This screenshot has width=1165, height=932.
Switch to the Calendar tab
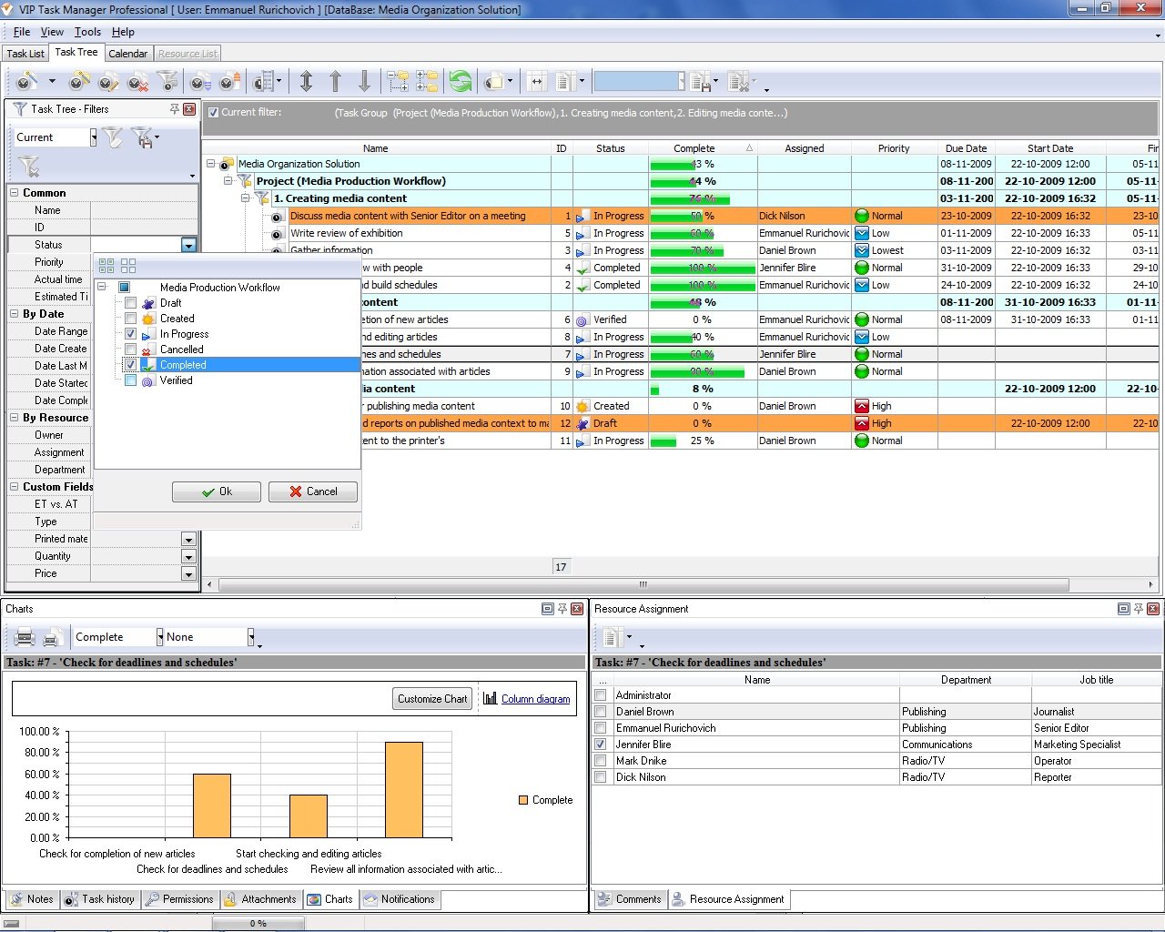(127, 53)
